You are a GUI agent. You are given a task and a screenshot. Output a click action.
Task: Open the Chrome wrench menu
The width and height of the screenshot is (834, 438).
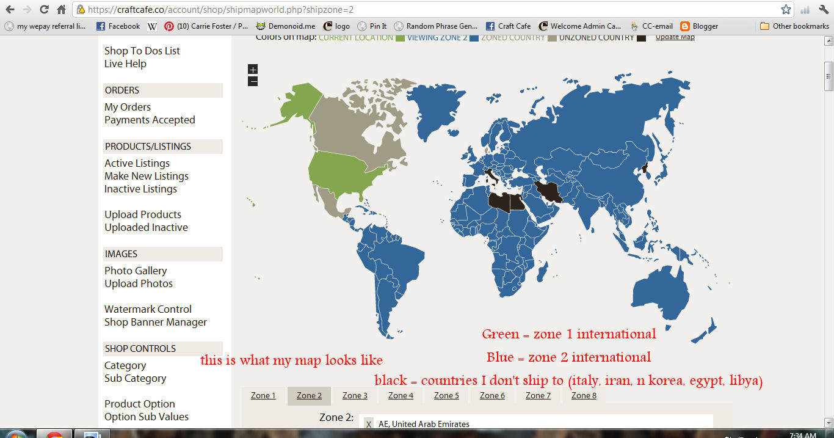click(823, 10)
